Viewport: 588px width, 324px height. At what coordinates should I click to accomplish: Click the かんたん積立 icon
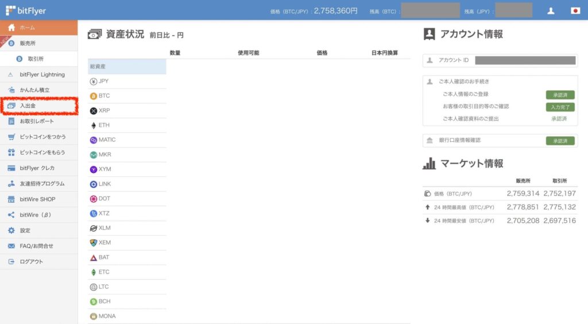point(11,90)
